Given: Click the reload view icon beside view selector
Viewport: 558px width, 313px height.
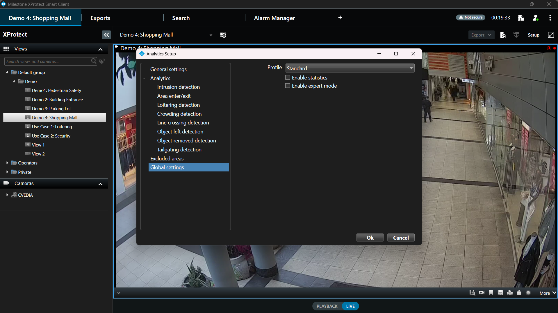Looking at the screenshot, I should click(x=223, y=35).
